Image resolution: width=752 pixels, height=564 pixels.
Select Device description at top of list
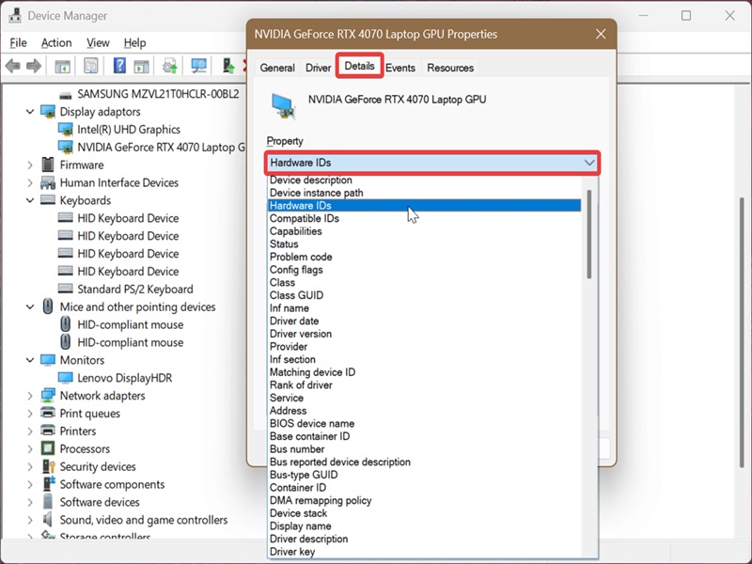(x=424, y=180)
